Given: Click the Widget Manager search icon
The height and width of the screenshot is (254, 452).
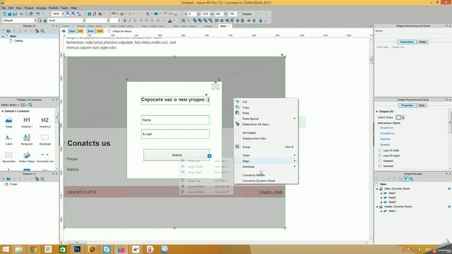Looking at the screenshot, I should pos(411,179).
